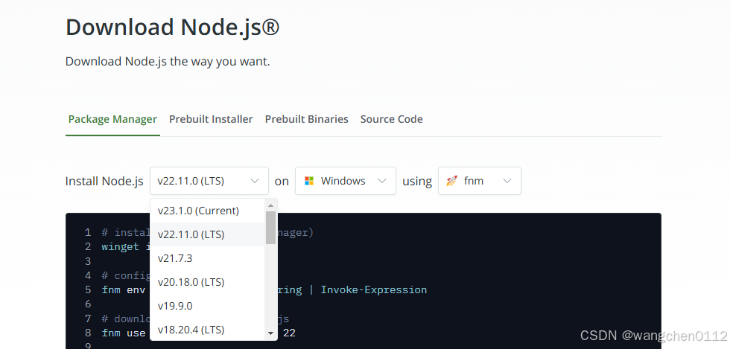Open the Prebuilt Installer tab
The image size is (730, 349).
click(x=211, y=119)
